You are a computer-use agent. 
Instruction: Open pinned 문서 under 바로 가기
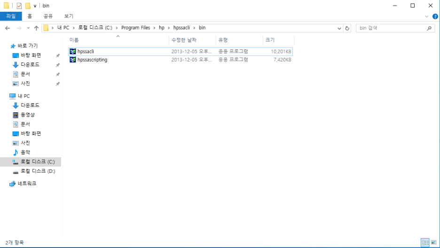coord(25,74)
